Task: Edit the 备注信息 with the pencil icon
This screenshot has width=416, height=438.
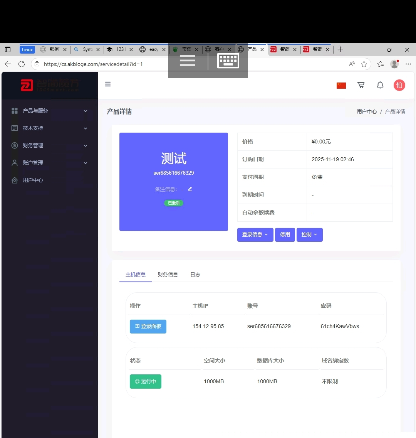Action: coord(190,189)
